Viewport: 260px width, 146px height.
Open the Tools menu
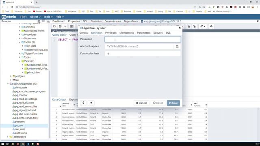[48, 17]
